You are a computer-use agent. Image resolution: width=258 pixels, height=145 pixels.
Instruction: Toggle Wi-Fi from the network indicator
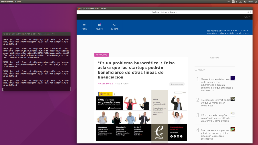click(229, 2)
